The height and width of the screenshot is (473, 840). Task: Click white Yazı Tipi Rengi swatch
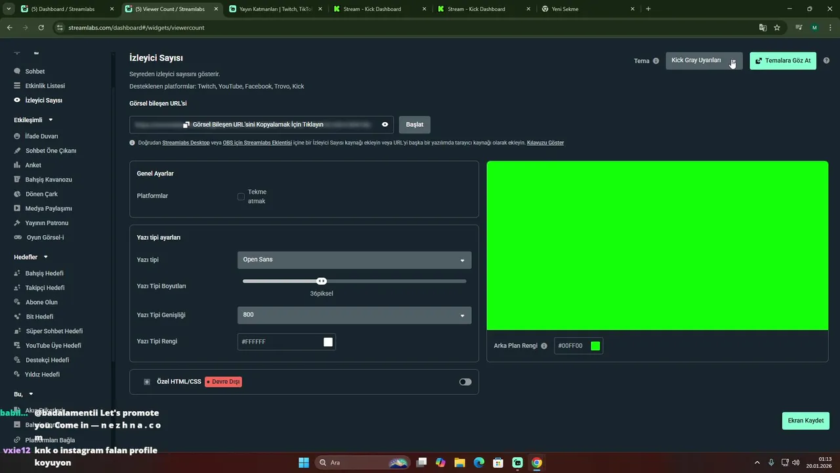[328, 342]
